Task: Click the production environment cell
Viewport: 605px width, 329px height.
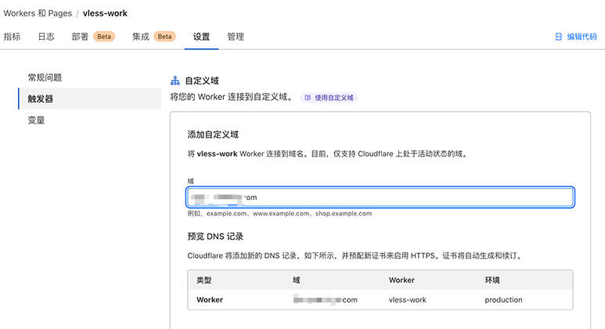Action: tap(503, 300)
